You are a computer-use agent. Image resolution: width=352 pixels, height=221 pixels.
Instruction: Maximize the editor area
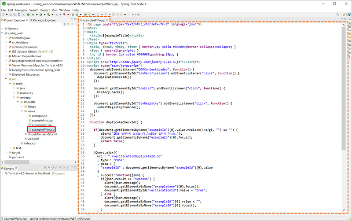click(x=346, y=19)
